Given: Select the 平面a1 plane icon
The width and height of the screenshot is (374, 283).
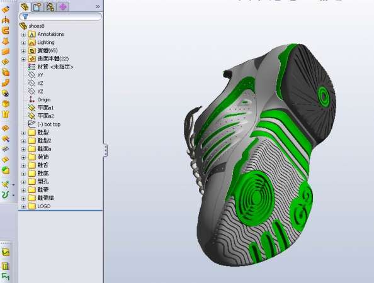Looking at the screenshot, I should (31, 108).
